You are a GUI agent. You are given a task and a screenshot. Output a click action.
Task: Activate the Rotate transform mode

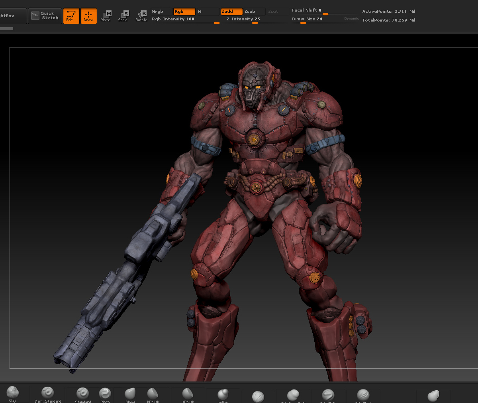[141, 16]
